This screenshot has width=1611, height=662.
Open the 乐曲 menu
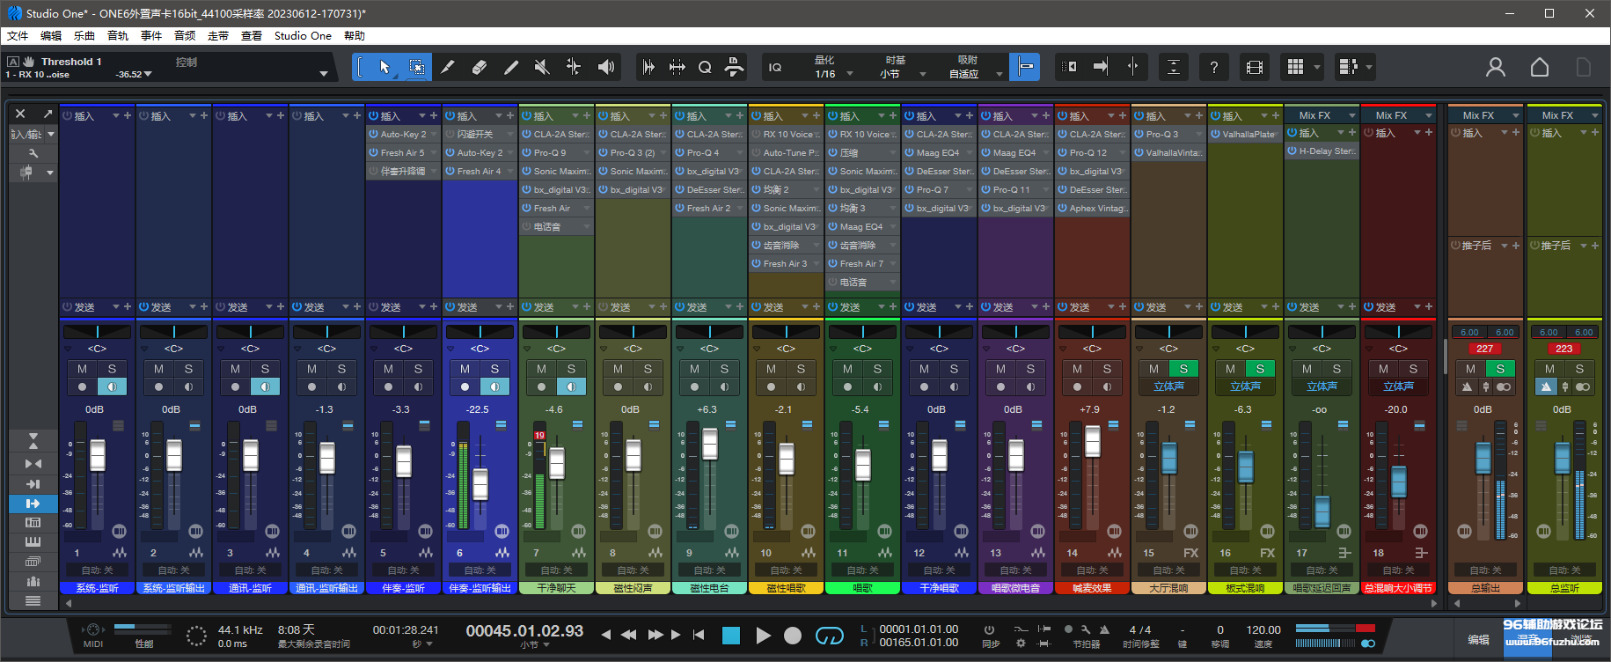(x=84, y=36)
